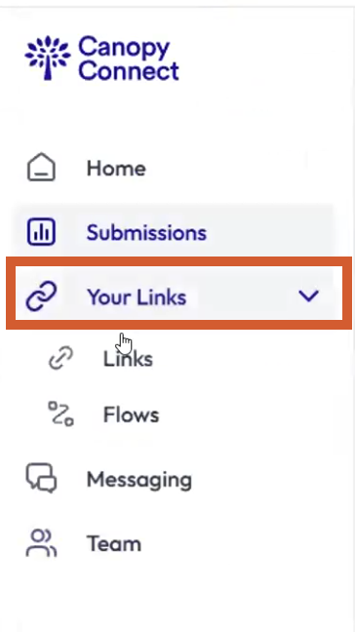Click the house icon beside Home
355x632 pixels.
coord(41,168)
